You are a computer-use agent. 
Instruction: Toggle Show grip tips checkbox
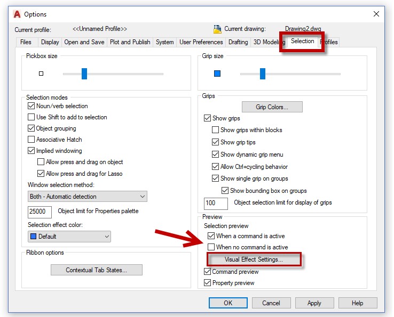[x=215, y=142]
